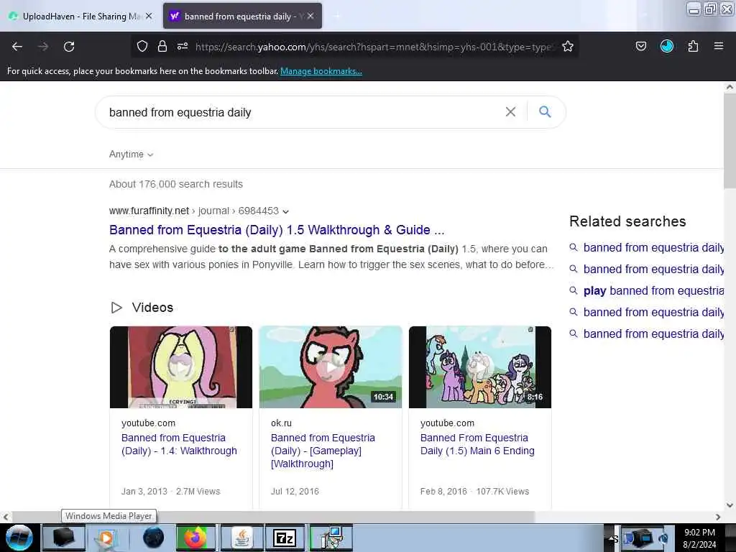Click the browser address bar URL
Screen dimensions: 736x552
pos(373,47)
